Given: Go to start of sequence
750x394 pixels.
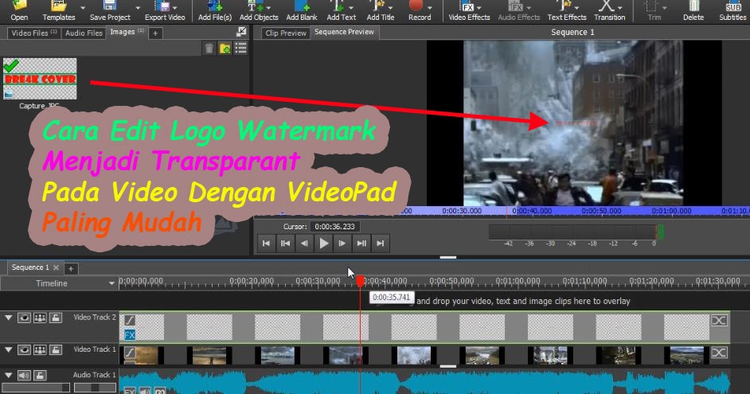Looking at the screenshot, I should [x=266, y=244].
